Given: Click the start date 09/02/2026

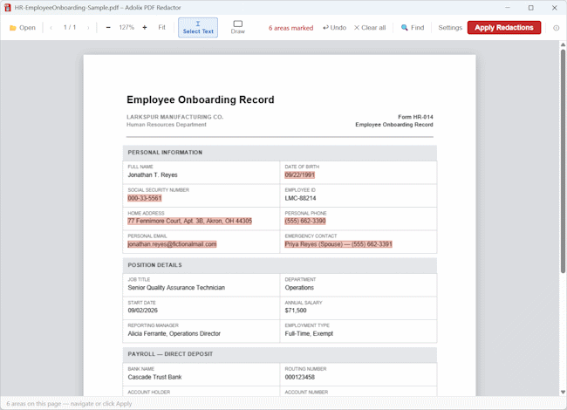Looking at the screenshot, I should coord(143,311).
